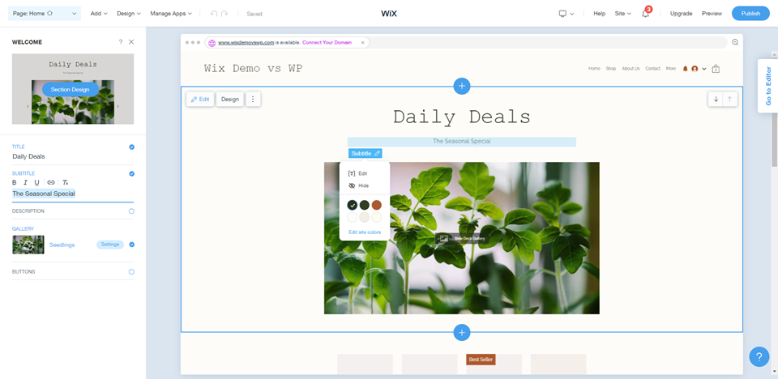The width and height of the screenshot is (778, 379).
Task: Click Preview in the top bar
Action: click(x=712, y=14)
